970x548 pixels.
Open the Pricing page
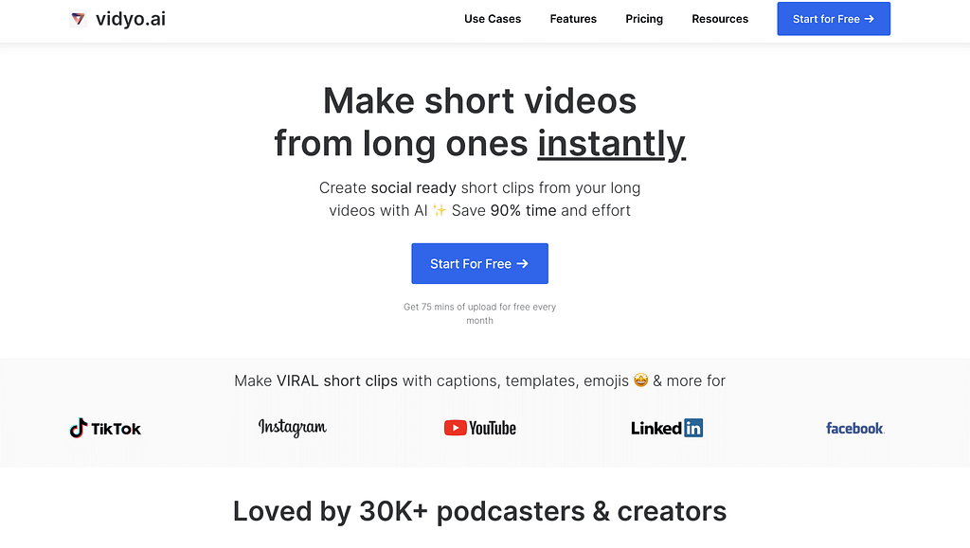point(644,19)
